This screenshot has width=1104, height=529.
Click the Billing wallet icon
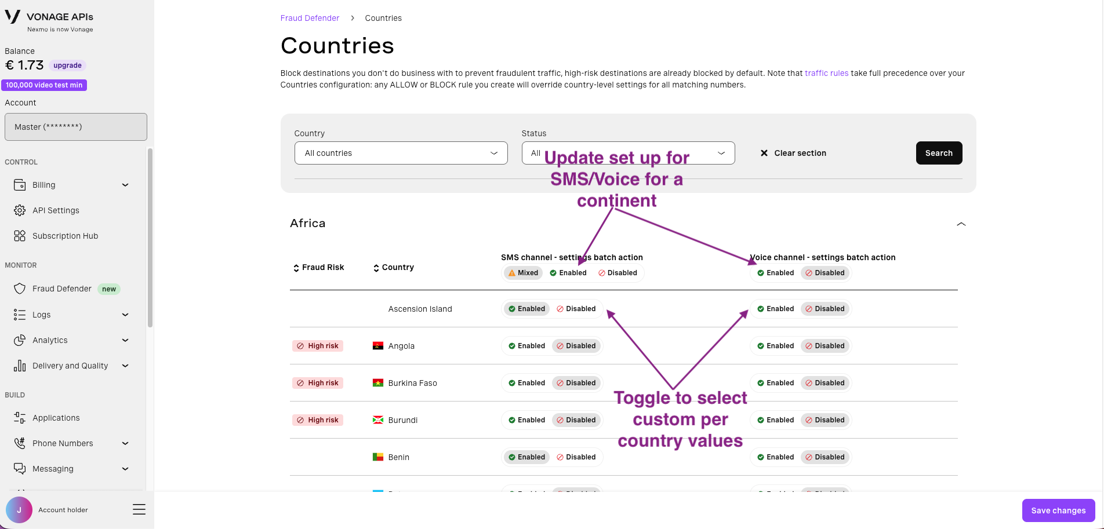tap(20, 185)
